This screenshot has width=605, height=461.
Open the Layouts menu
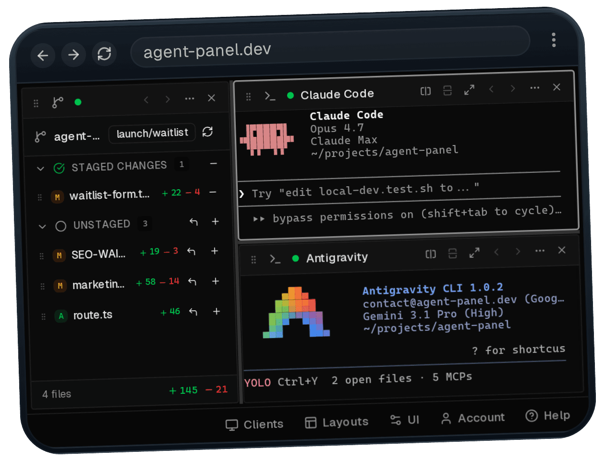[337, 422]
